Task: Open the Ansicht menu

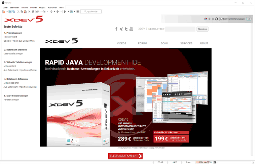Action: pos(25,7)
